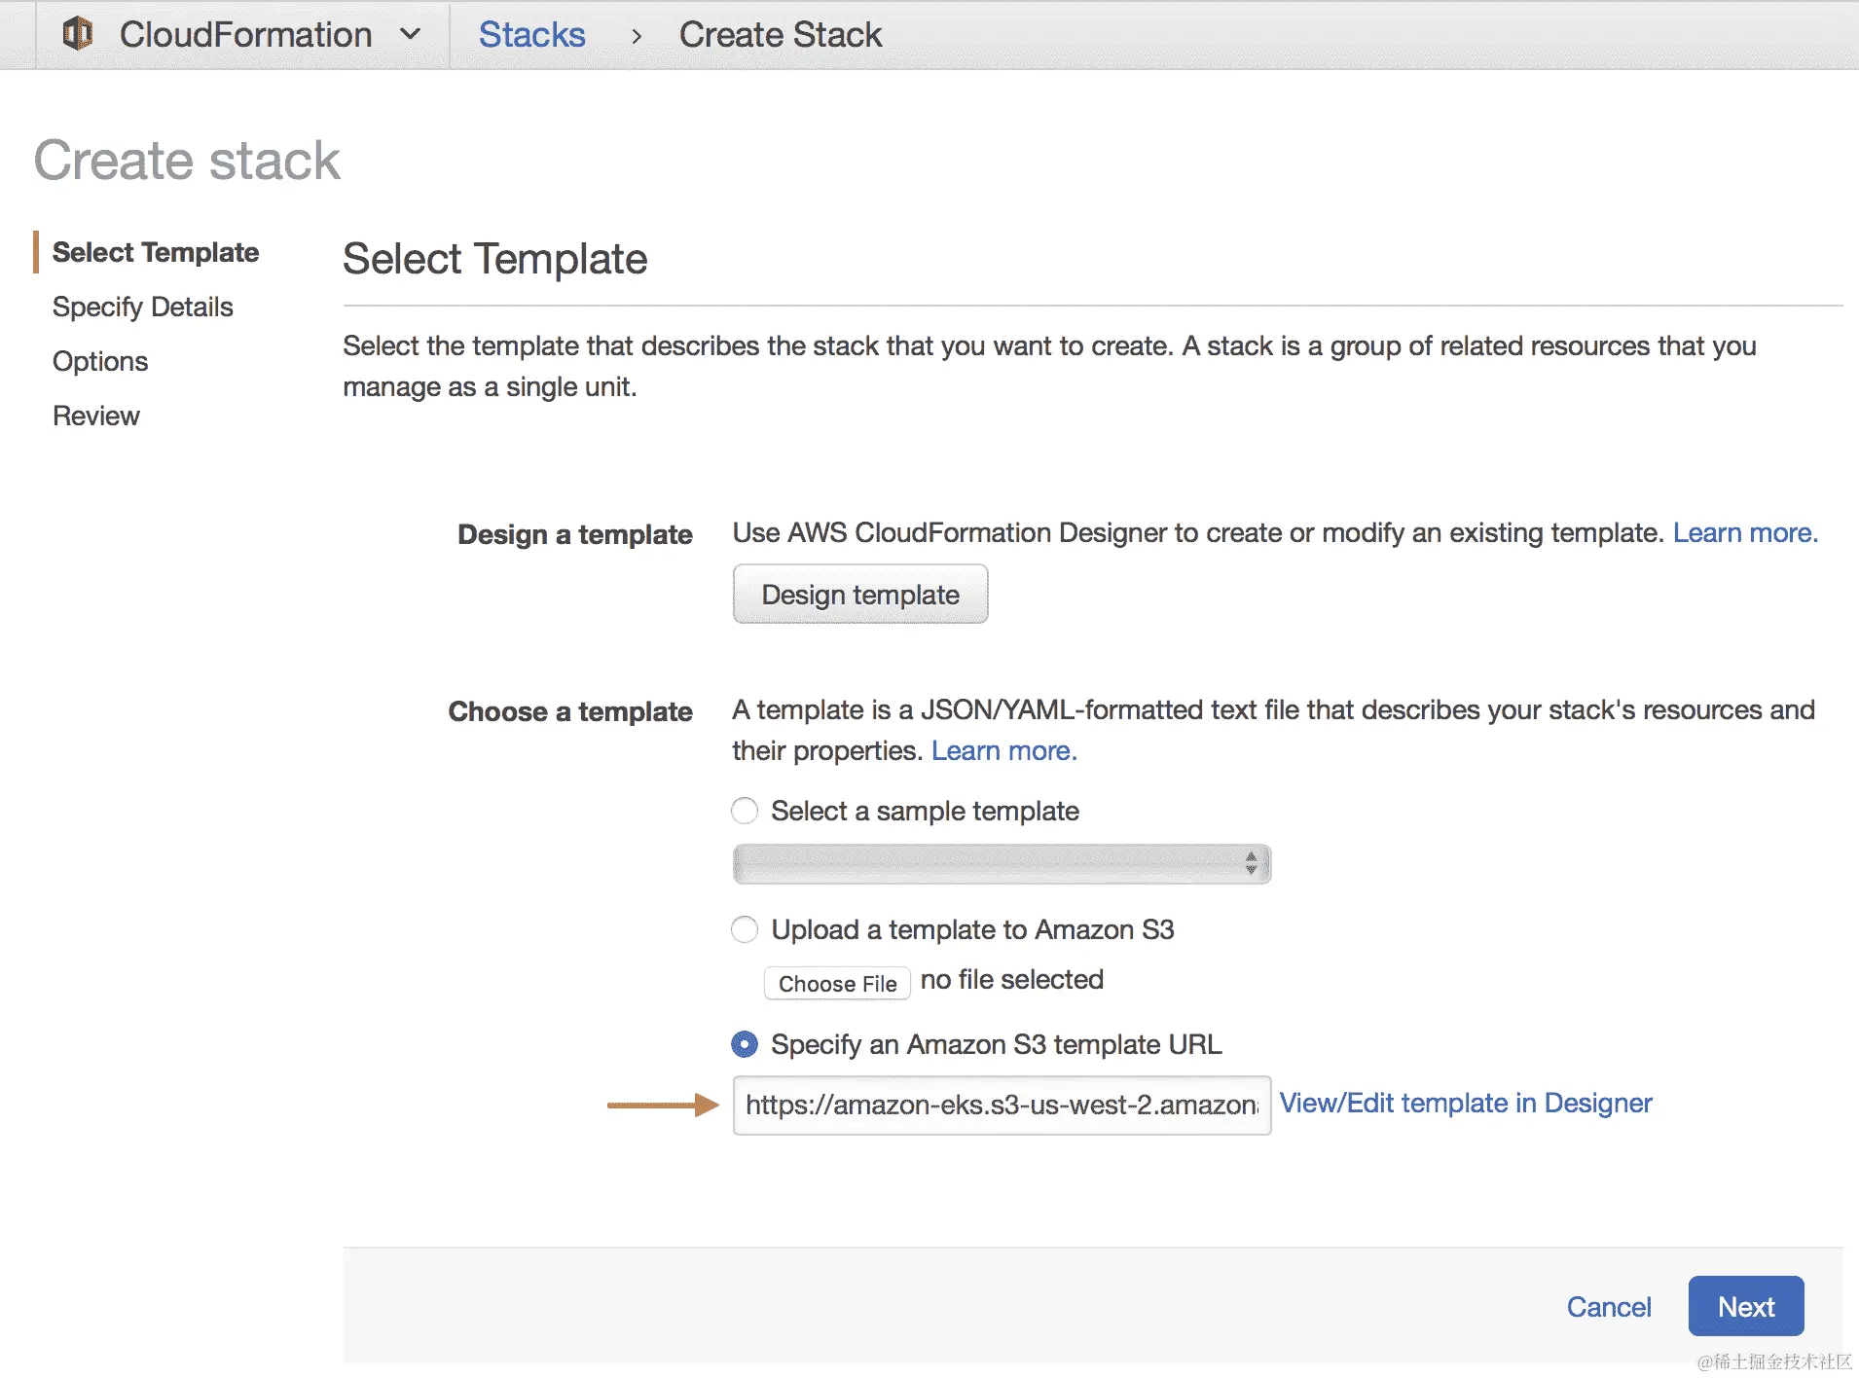Open the Options step in sidebar
The width and height of the screenshot is (1859, 1378).
[100, 361]
